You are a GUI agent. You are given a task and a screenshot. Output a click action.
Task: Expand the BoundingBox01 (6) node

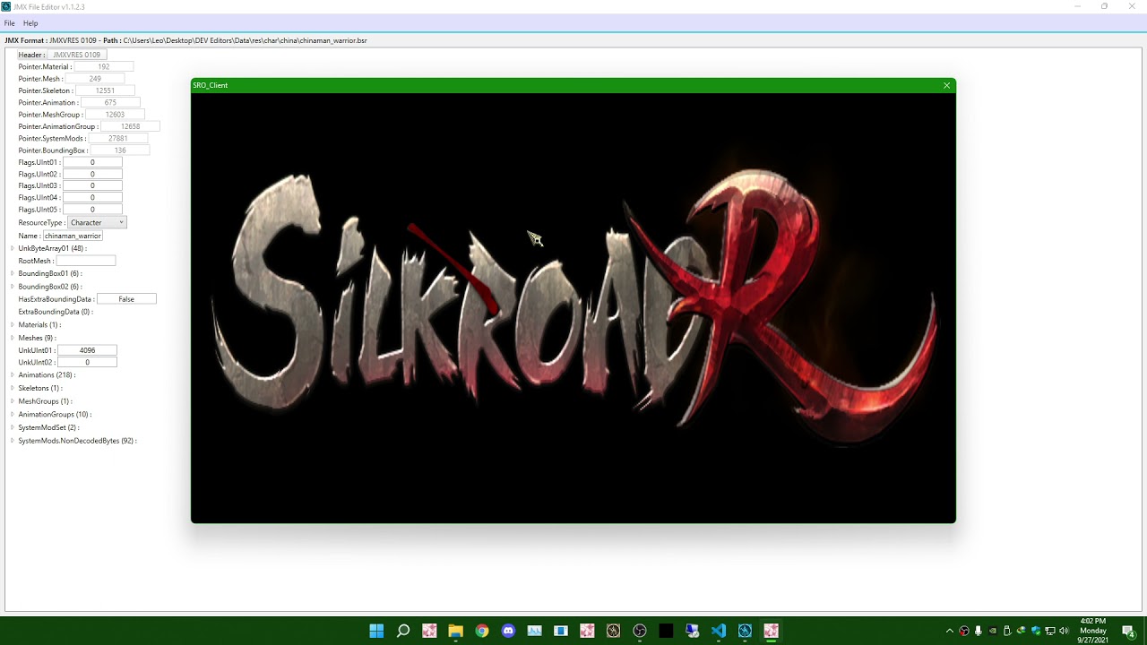click(13, 273)
